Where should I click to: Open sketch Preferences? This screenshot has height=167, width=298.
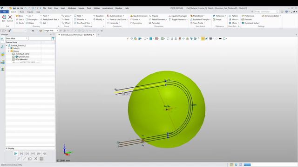point(248,16)
